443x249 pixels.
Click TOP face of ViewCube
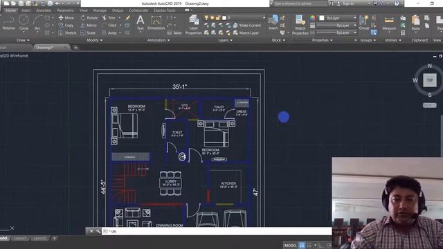tap(430, 80)
